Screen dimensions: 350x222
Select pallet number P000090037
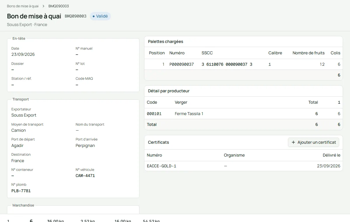182,64
